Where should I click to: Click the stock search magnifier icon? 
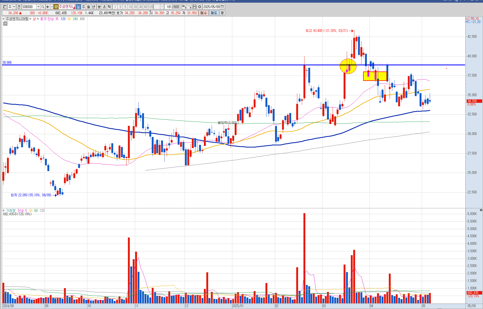[x=43, y=7]
